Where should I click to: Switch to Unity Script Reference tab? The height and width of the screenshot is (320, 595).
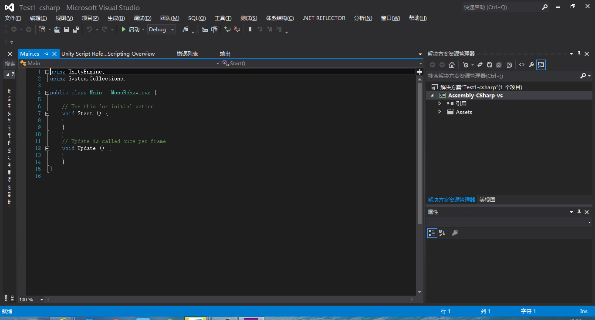click(108, 54)
